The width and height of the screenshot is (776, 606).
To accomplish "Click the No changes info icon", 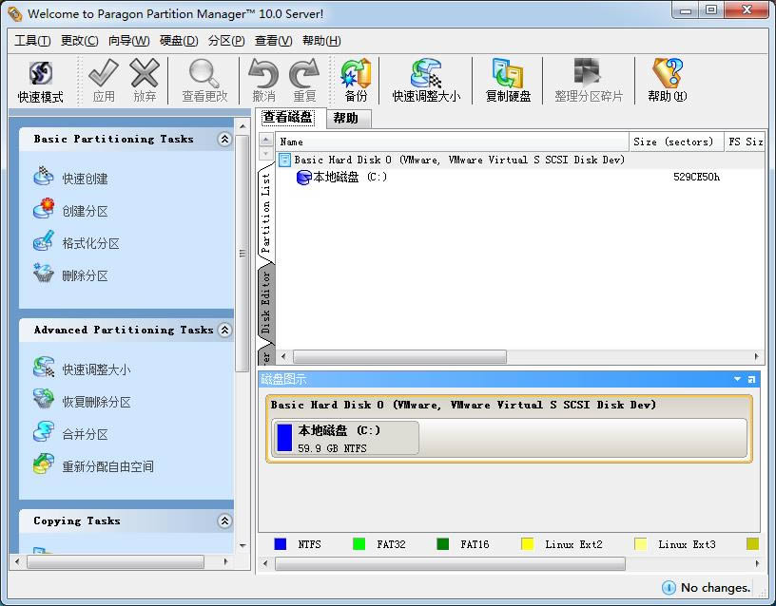I will (669, 587).
